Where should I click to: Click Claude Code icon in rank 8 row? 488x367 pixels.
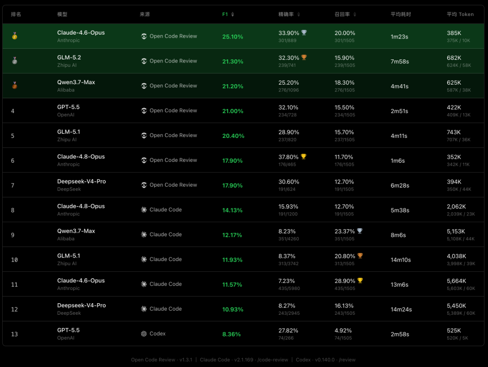tap(144, 210)
